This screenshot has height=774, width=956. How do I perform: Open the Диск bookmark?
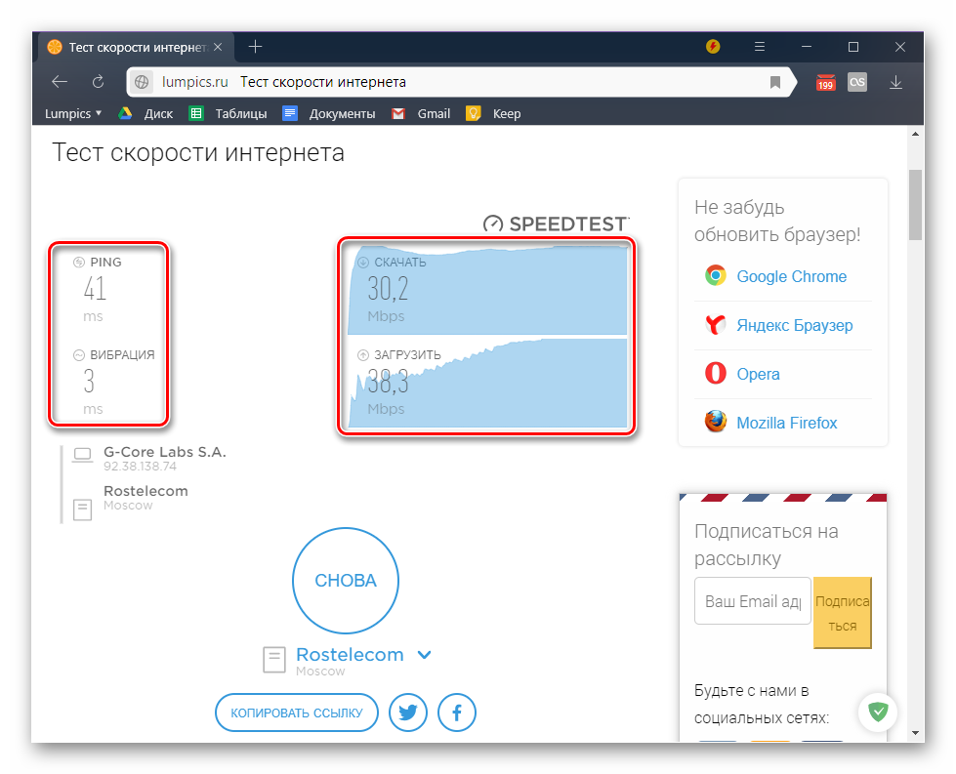click(x=145, y=114)
